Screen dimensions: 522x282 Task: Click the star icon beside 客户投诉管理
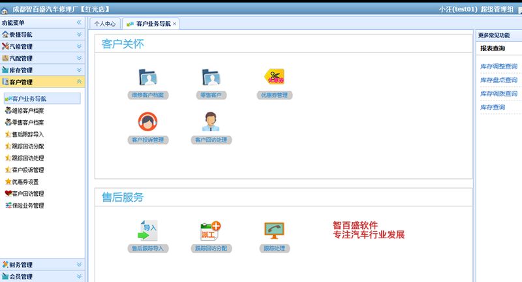tap(8, 170)
